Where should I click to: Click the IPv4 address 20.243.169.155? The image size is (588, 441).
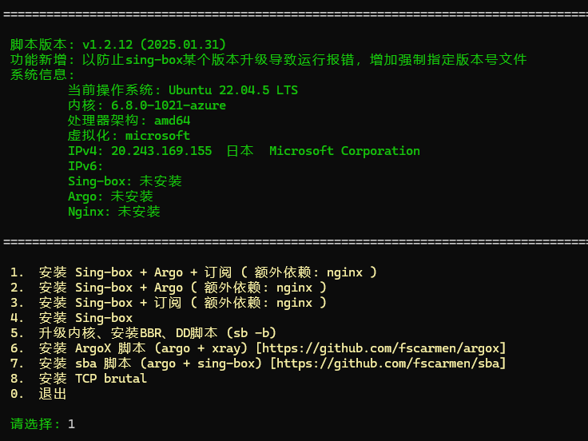tap(161, 151)
